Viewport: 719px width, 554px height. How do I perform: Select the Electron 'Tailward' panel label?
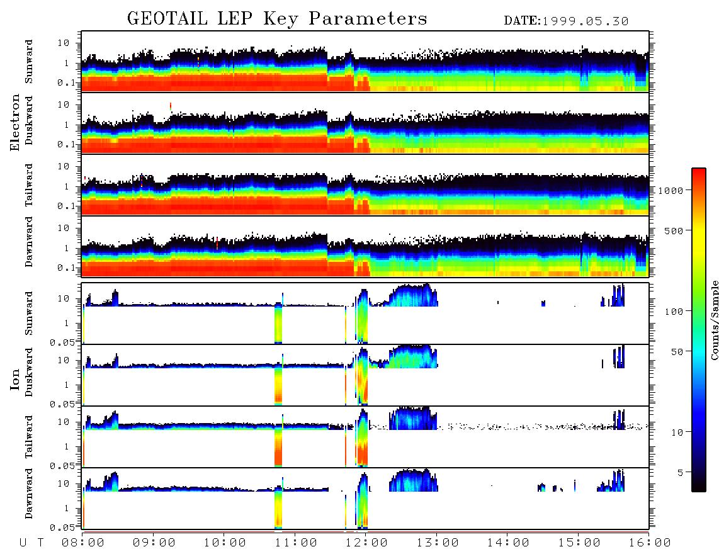coord(29,185)
